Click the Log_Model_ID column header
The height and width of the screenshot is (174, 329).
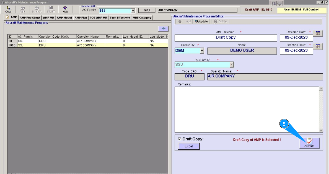coord(136,37)
